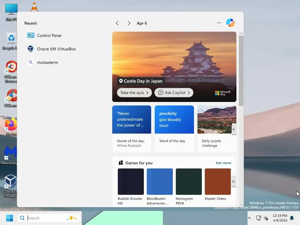Select Firefox desktop shortcut
Viewport: 300px width, 225px height.
pyautogui.click(x=11, y=127)
